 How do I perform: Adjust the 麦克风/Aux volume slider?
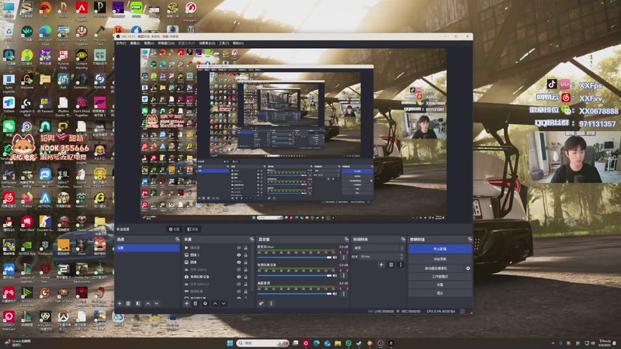(x=295, y=257)
